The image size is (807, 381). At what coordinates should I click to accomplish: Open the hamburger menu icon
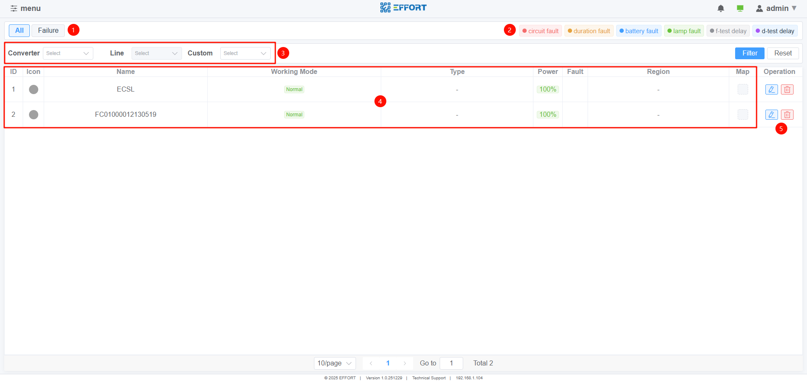(14, 8)
